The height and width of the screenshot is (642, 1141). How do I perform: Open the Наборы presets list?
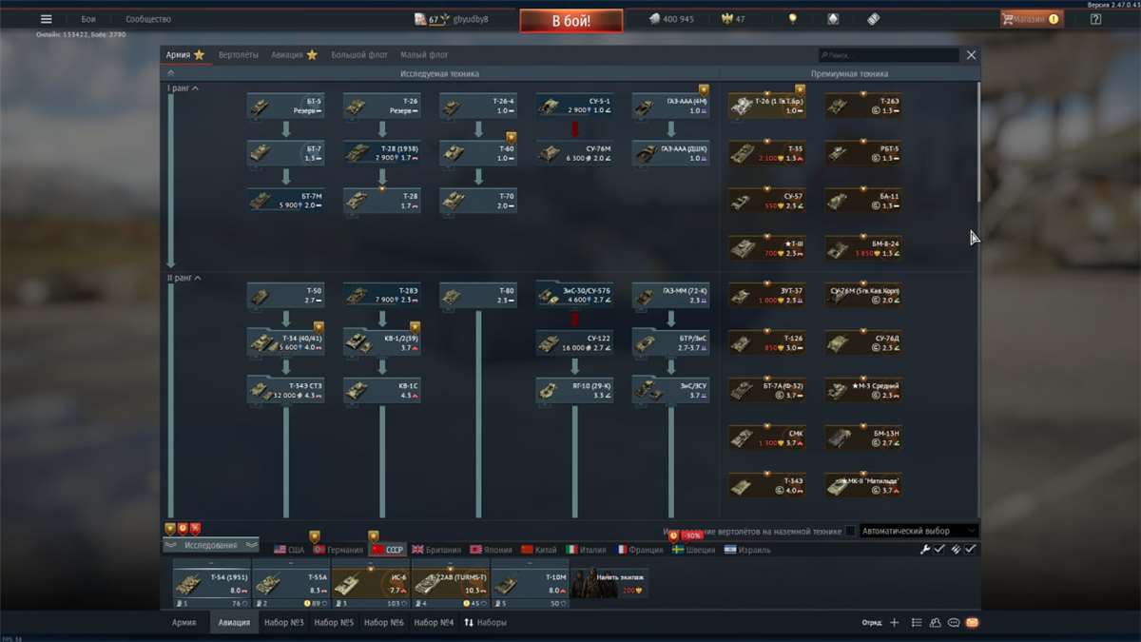[485, 623]
